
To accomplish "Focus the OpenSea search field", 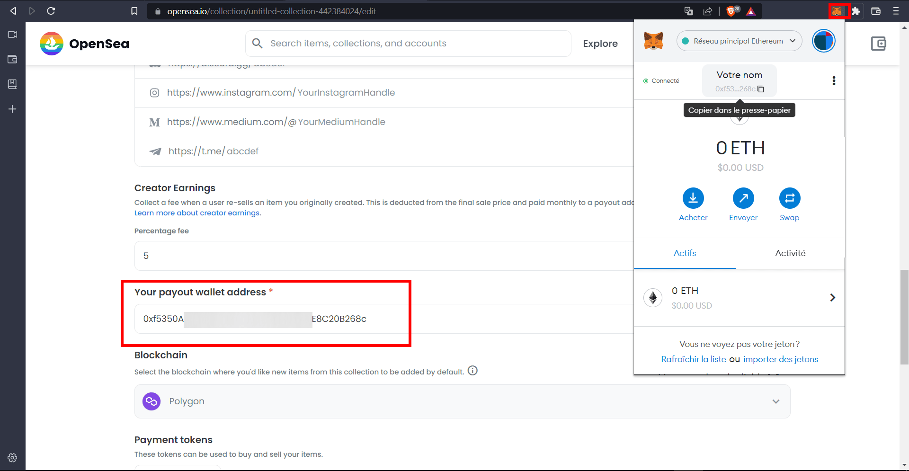I will [408, 44].
